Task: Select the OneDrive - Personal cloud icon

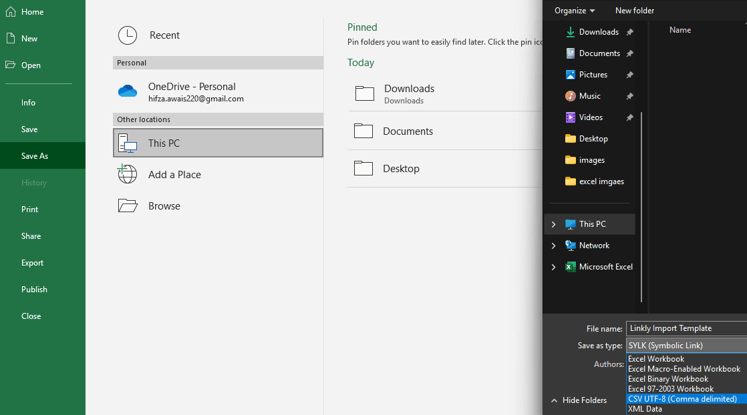Action: coord(128,91)
